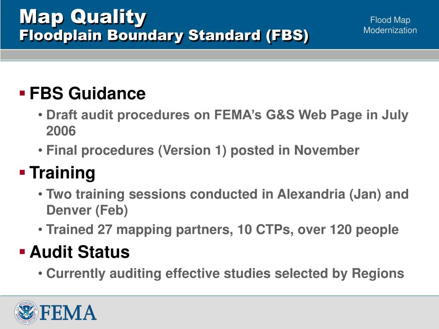This screenshot has width=439, height=329.
Task: Click the FBS Guidance heading
Action: [x=87, y=93]
